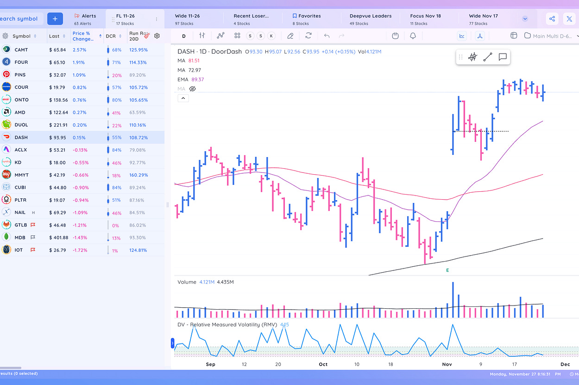
Task: Collapse the indicator legend chevron
Action: pos(183,98)
